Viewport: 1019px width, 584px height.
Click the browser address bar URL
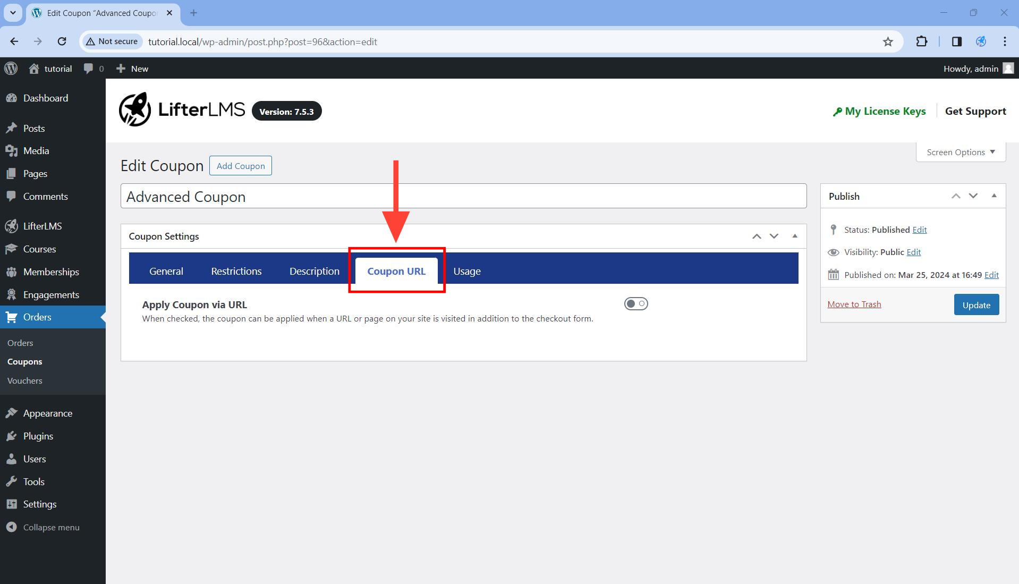click(x=262, y=41)
